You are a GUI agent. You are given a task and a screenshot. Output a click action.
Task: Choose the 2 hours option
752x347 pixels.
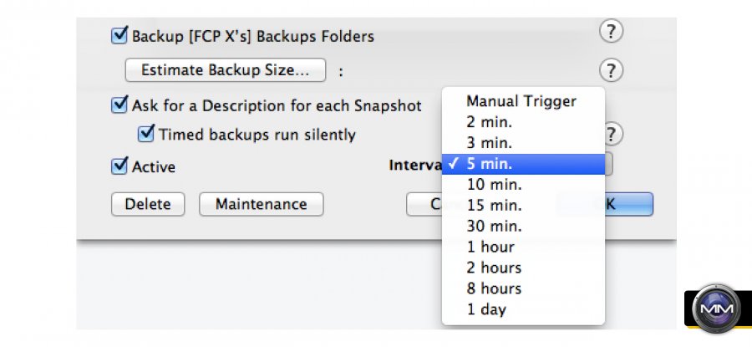pos(494,268)
